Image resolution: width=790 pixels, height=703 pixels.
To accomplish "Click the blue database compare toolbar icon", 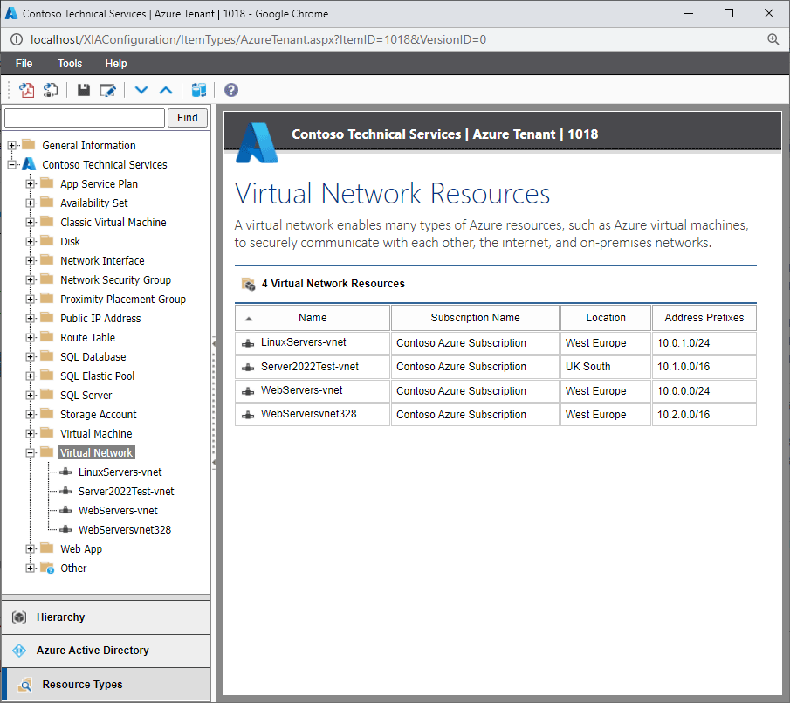I will click(198, 90).
